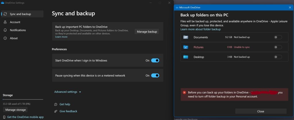Open the Give feedback link
The width and height of the screenshot is (294, 120).
68,111
